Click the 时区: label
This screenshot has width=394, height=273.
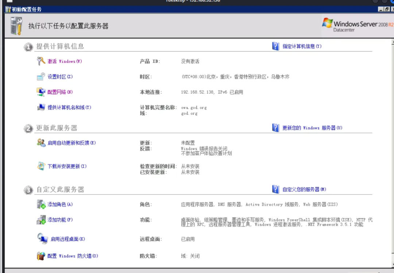[146, 77]
